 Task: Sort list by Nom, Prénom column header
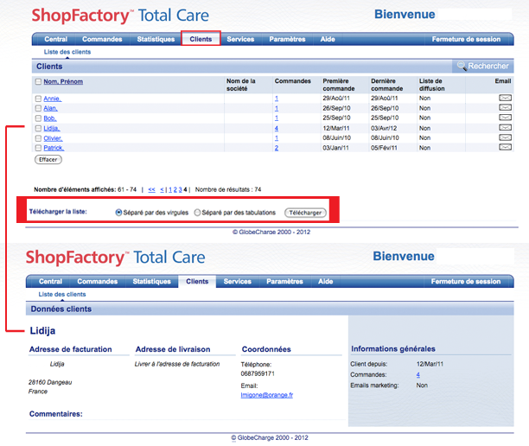[64, 82]
